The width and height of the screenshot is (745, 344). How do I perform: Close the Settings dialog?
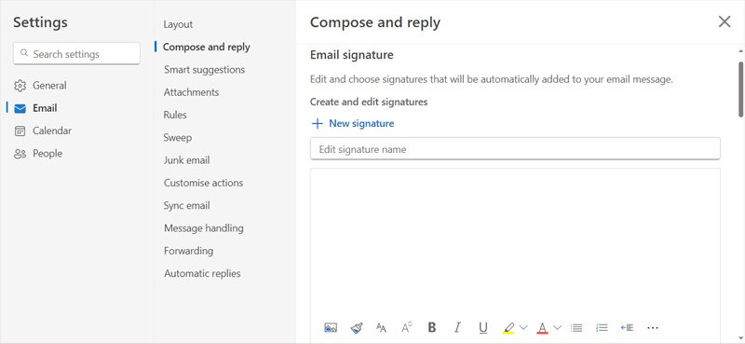[x=725, y=21]
